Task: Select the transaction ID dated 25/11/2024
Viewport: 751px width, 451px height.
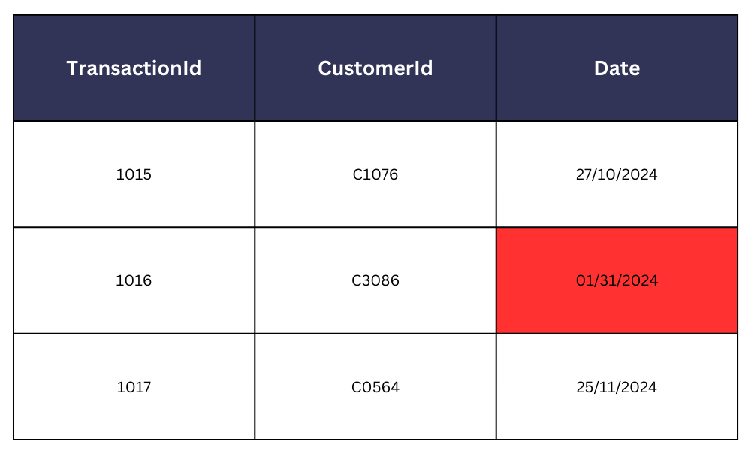Action: point(134,387)
